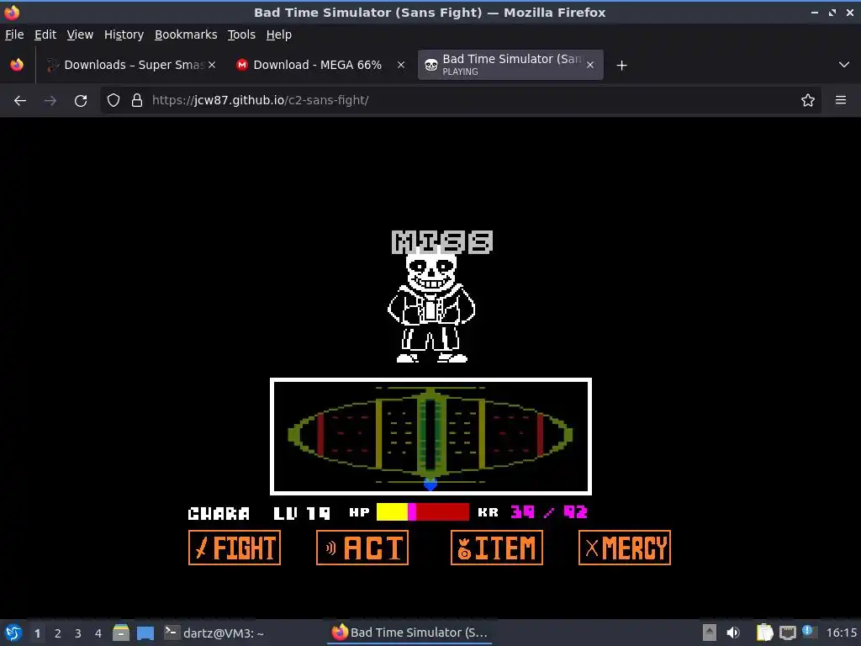Click the yellow HP bar
The image size is (861, 646).
pyautogui.click(x=392, y=512)
